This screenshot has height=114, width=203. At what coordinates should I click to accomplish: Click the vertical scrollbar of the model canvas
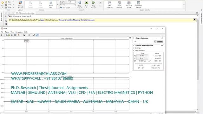198,50
